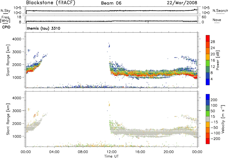Click the '04:00' time axis tick
This screenshot has width=228, height=158.
[x=54, y=152]
